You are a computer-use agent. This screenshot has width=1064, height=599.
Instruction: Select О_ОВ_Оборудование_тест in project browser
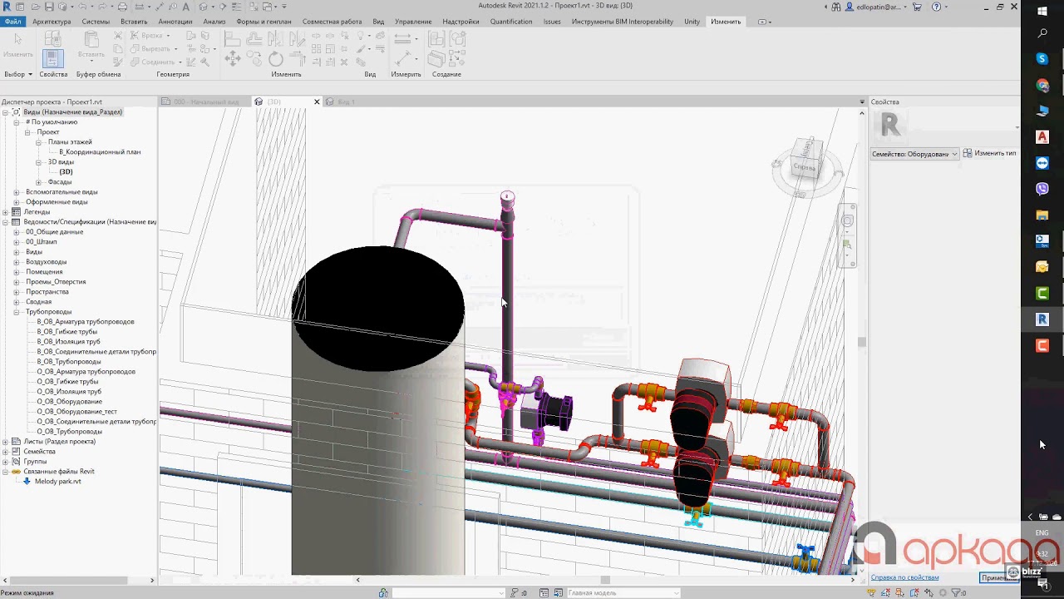coord(77,412)
